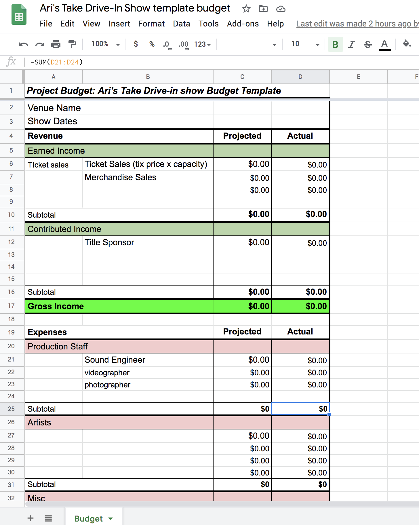Open Google Sheets home icon
This screenshot has height=525, width=419.
coord(19,15)
